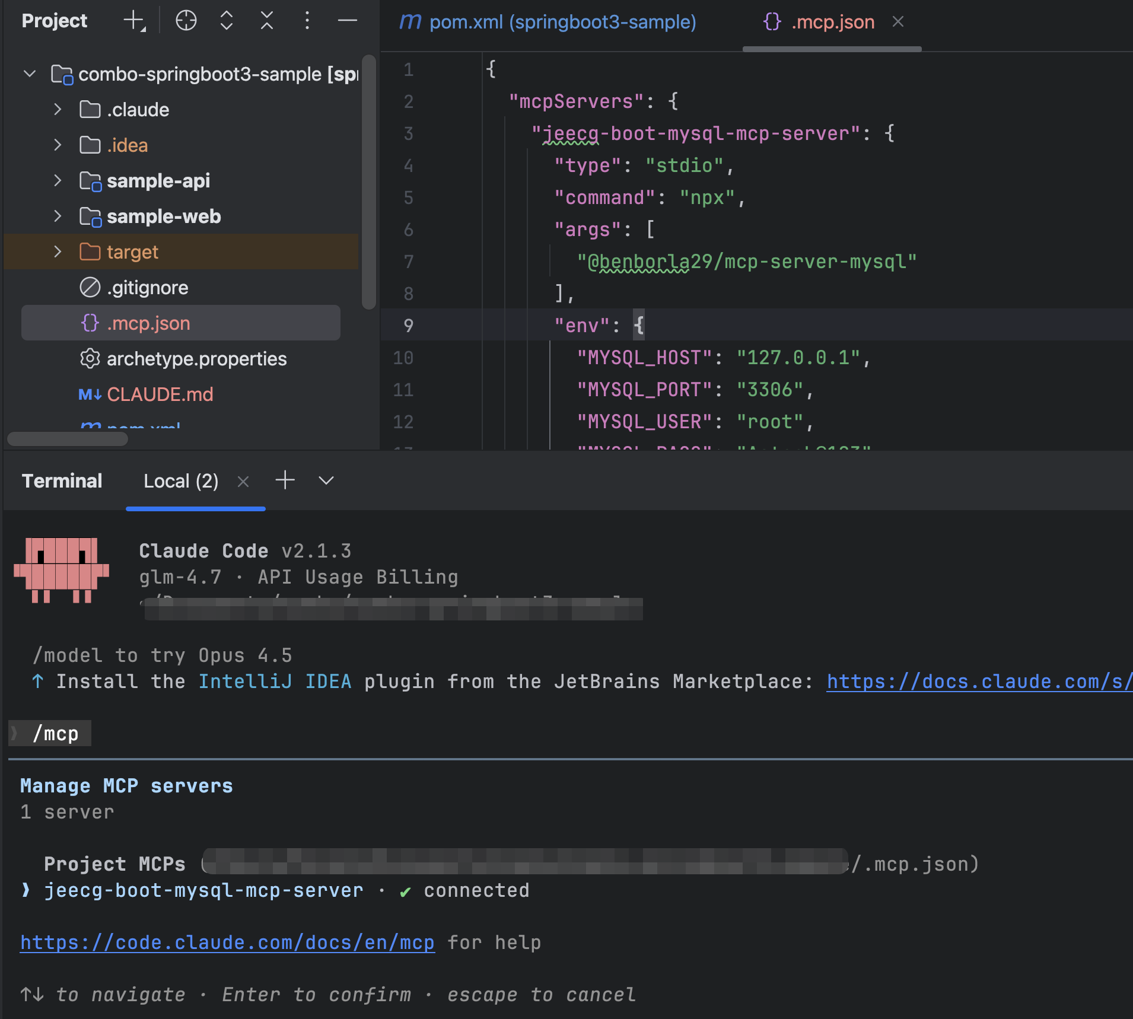The height and width of the screenshot is (1019, 1133).
Task: Click the Select Opened File crosshair icon
Action: 186,21
